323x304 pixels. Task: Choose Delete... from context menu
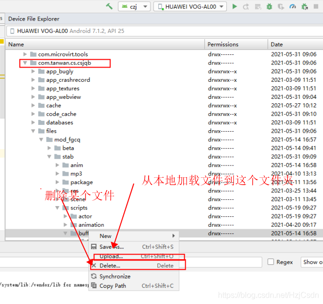tap(134, 266)
